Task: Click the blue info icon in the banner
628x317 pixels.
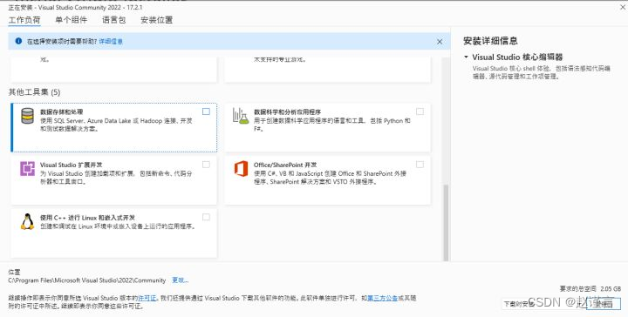Action: coord(18,41)
